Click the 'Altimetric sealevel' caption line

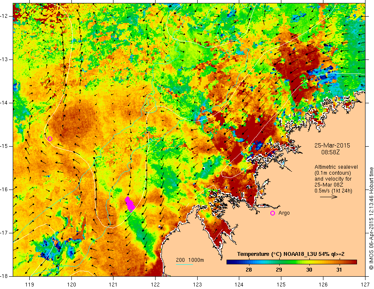pyautogui.click(x=336, y=167)
